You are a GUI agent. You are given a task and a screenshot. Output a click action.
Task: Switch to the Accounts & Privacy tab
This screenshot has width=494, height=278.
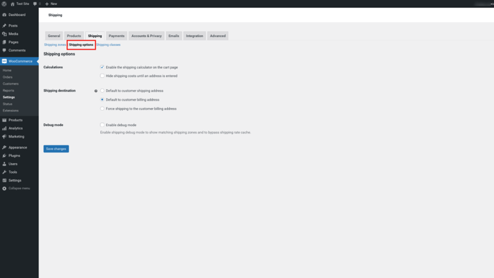[x=146, y=36]
